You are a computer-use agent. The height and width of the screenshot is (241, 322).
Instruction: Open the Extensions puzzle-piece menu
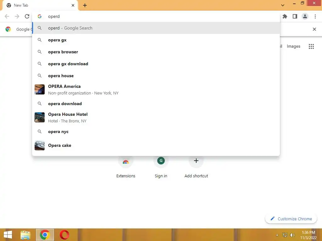[x=285, y=16]
